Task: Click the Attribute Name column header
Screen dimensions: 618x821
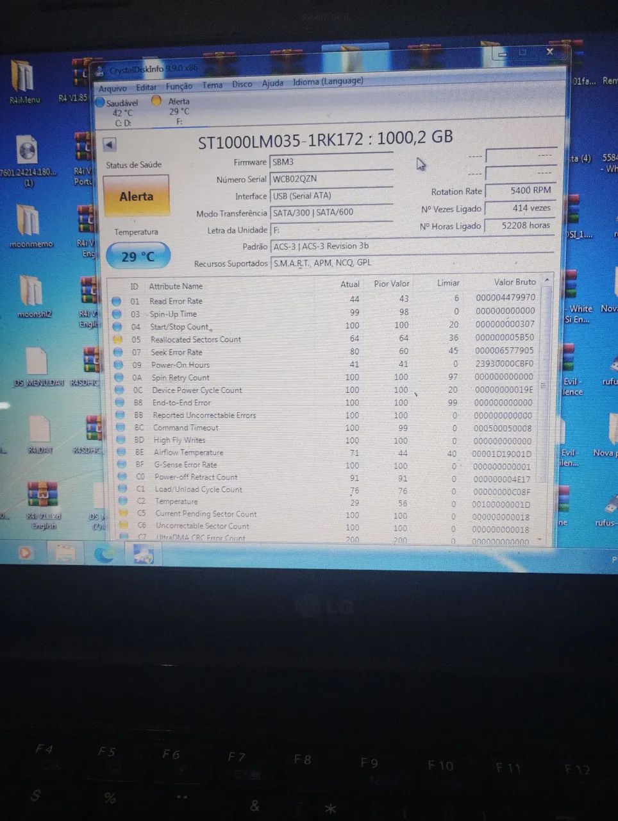Action: pos(176,286)
